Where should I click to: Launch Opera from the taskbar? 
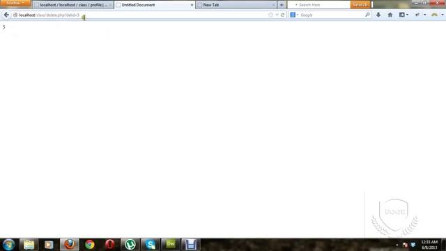110,245
